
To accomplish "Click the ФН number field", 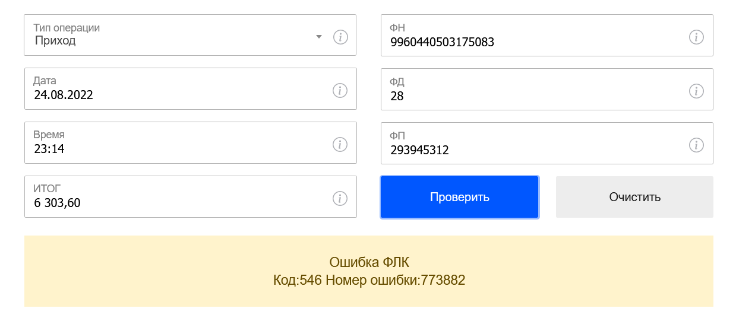I will point(547,35).
